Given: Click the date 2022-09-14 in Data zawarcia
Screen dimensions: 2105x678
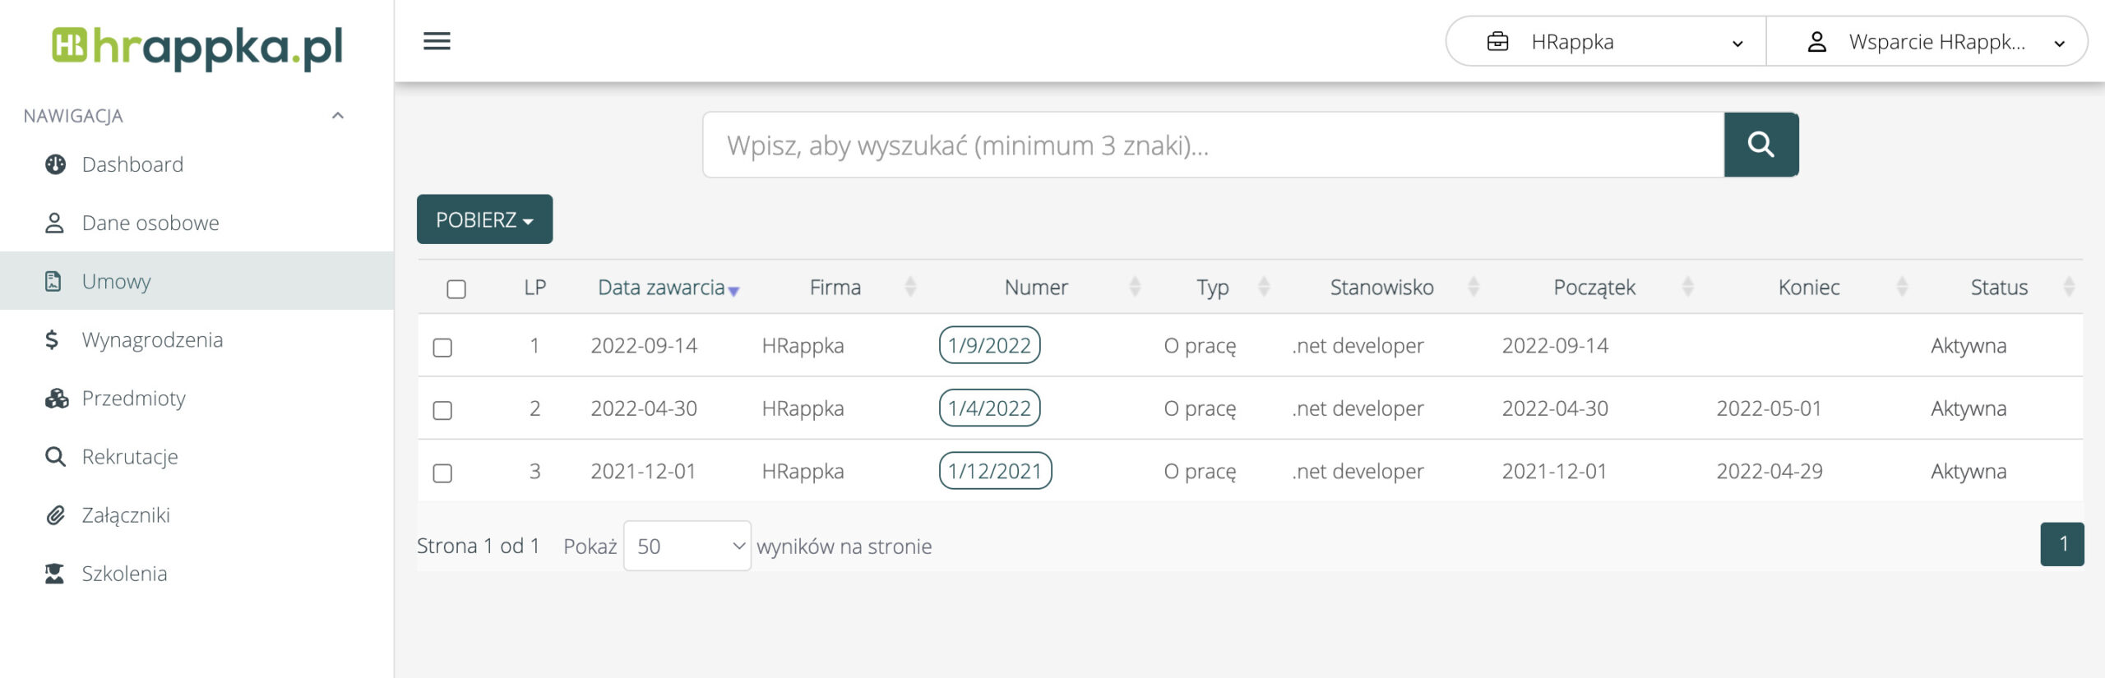Looking at the screenshot, I should pyautogui.click(x=644, y=345).
